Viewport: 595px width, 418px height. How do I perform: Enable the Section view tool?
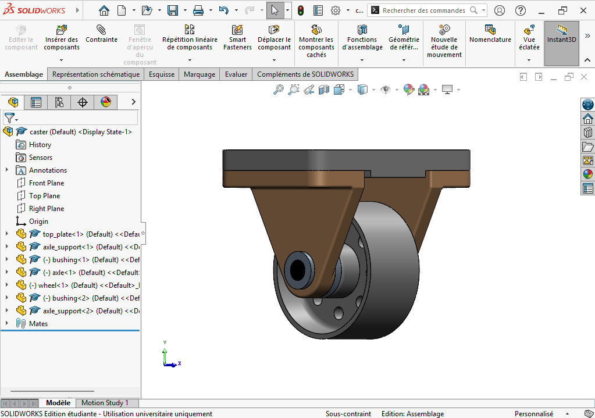tap(324, 90)
